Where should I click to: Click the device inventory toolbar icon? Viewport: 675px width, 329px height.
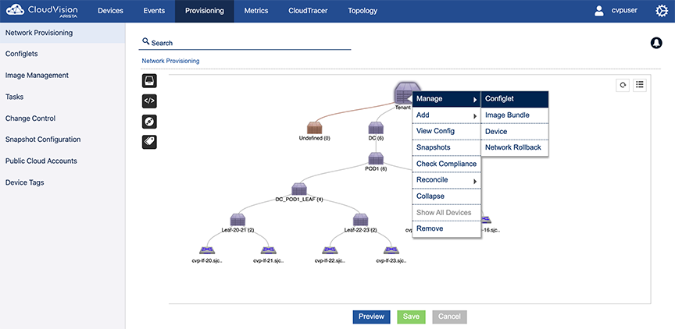point(149,81)
